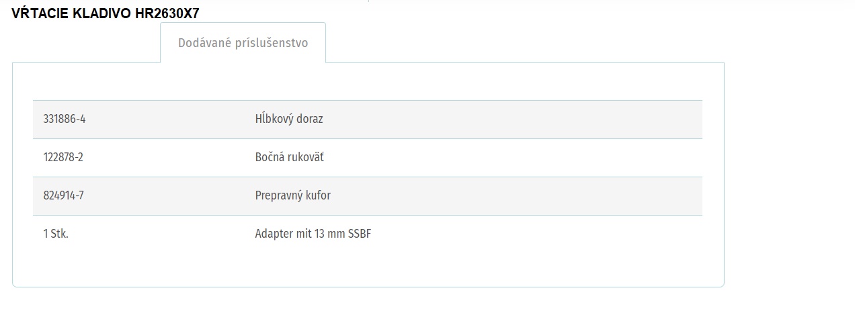Click the word príslušenstvo in the tab
Screen dimensions: 855x317
271,43
